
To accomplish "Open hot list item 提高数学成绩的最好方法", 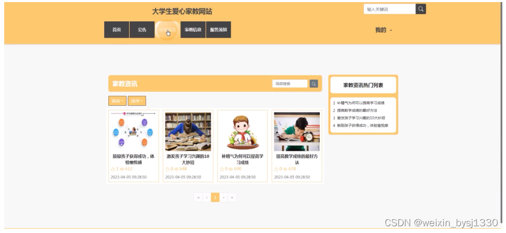I will (357, 111).
